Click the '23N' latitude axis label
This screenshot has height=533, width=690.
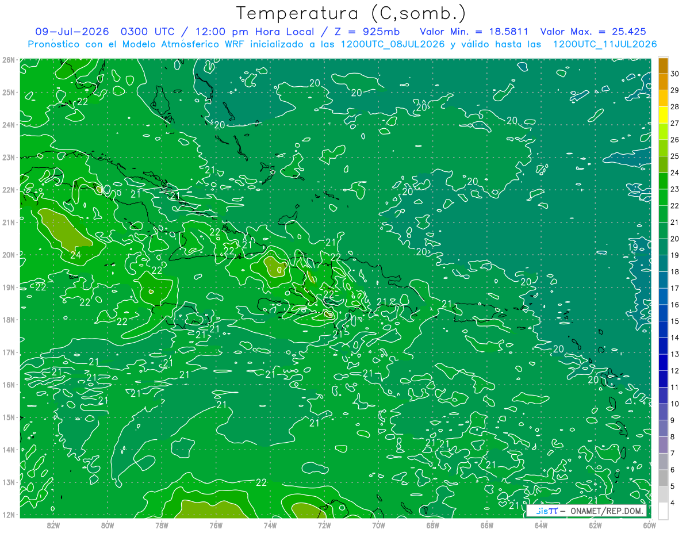pos(9,157)
